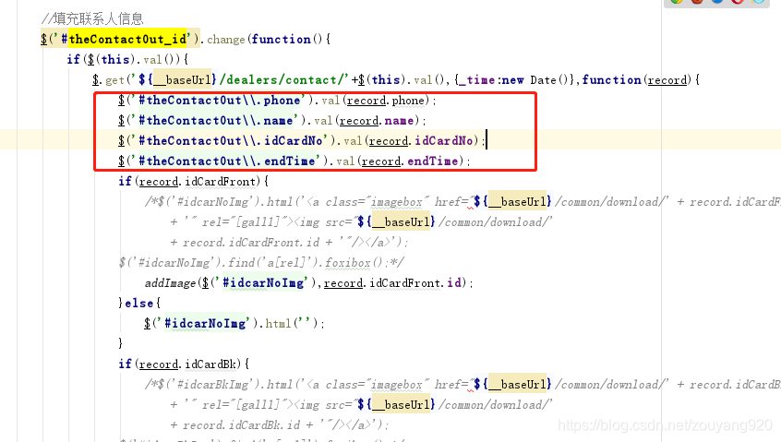Click the '#theContactOut\\.name' selector
The width and height of the screenshot is (781, 442).
(x=216, y=121)
